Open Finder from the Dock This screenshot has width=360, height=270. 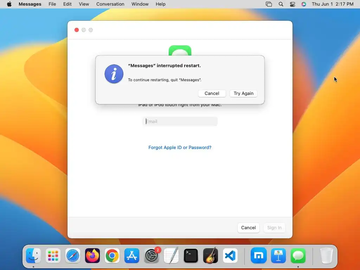[x=33, y=256]
